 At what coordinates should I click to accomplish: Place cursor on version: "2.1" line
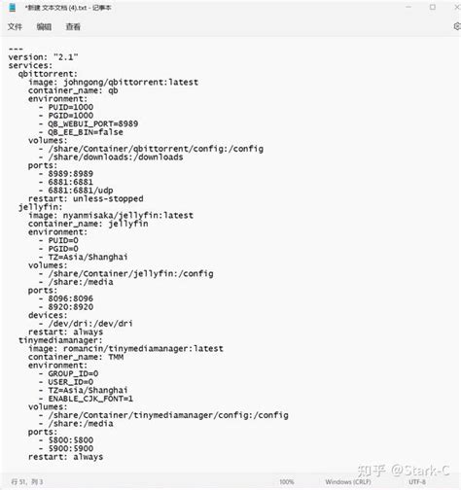43,57
